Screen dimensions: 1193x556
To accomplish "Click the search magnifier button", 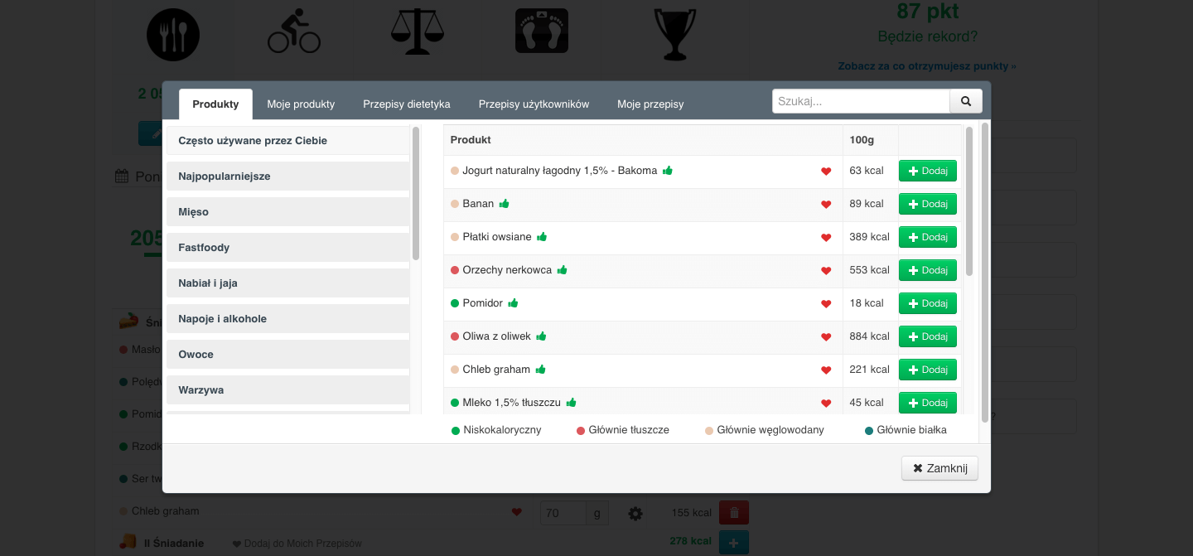I will pyautogui.click(x=965, y=101).
